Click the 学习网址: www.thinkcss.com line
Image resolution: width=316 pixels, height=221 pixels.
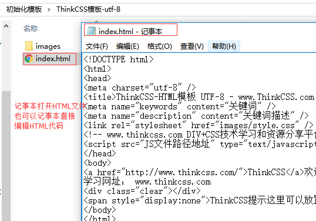147,182
